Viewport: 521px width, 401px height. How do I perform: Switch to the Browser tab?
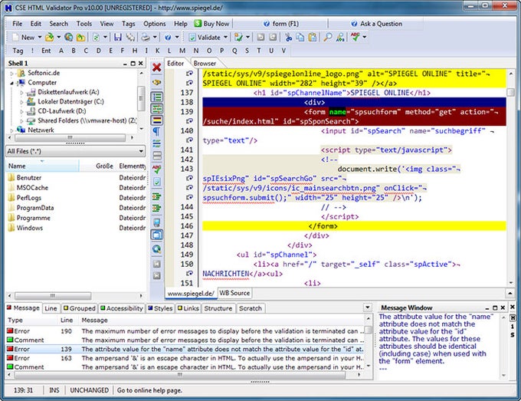coord(205,63)
